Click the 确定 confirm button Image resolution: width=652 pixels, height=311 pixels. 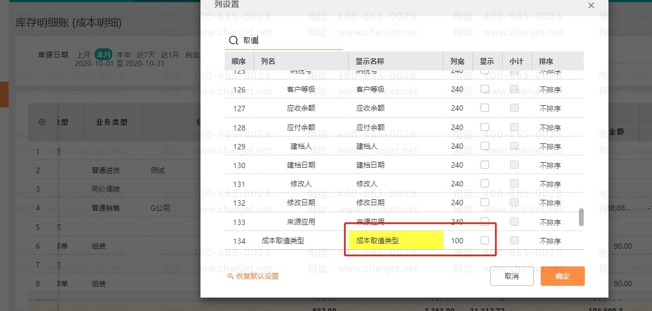pos(563,276)
